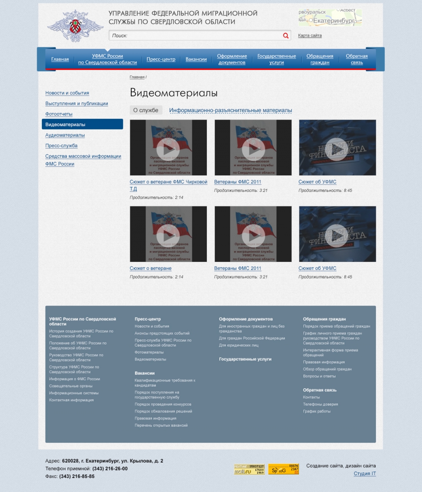Image resolution: width=422 pixels, height=492 pixels.
Task: Open second row Сюжет о ветеране title link
Action: tap(150, 268)
